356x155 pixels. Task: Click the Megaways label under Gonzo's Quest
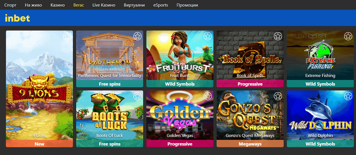250,144
